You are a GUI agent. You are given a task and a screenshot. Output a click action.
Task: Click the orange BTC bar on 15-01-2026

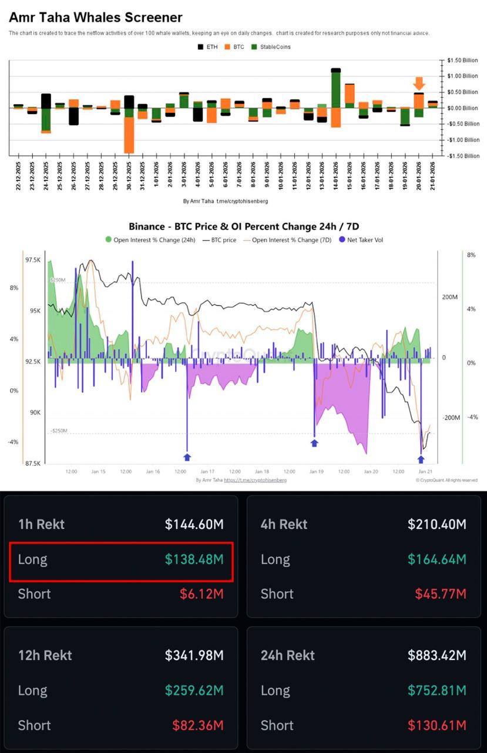(x=350, y=94)
